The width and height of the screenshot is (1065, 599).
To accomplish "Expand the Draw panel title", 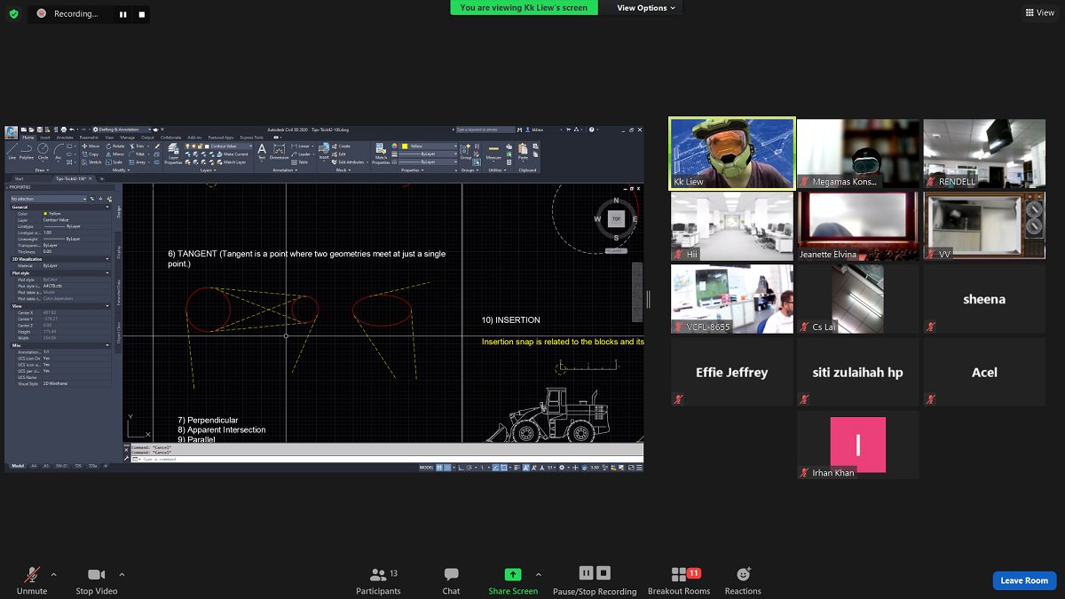I will tap(43, 170).
